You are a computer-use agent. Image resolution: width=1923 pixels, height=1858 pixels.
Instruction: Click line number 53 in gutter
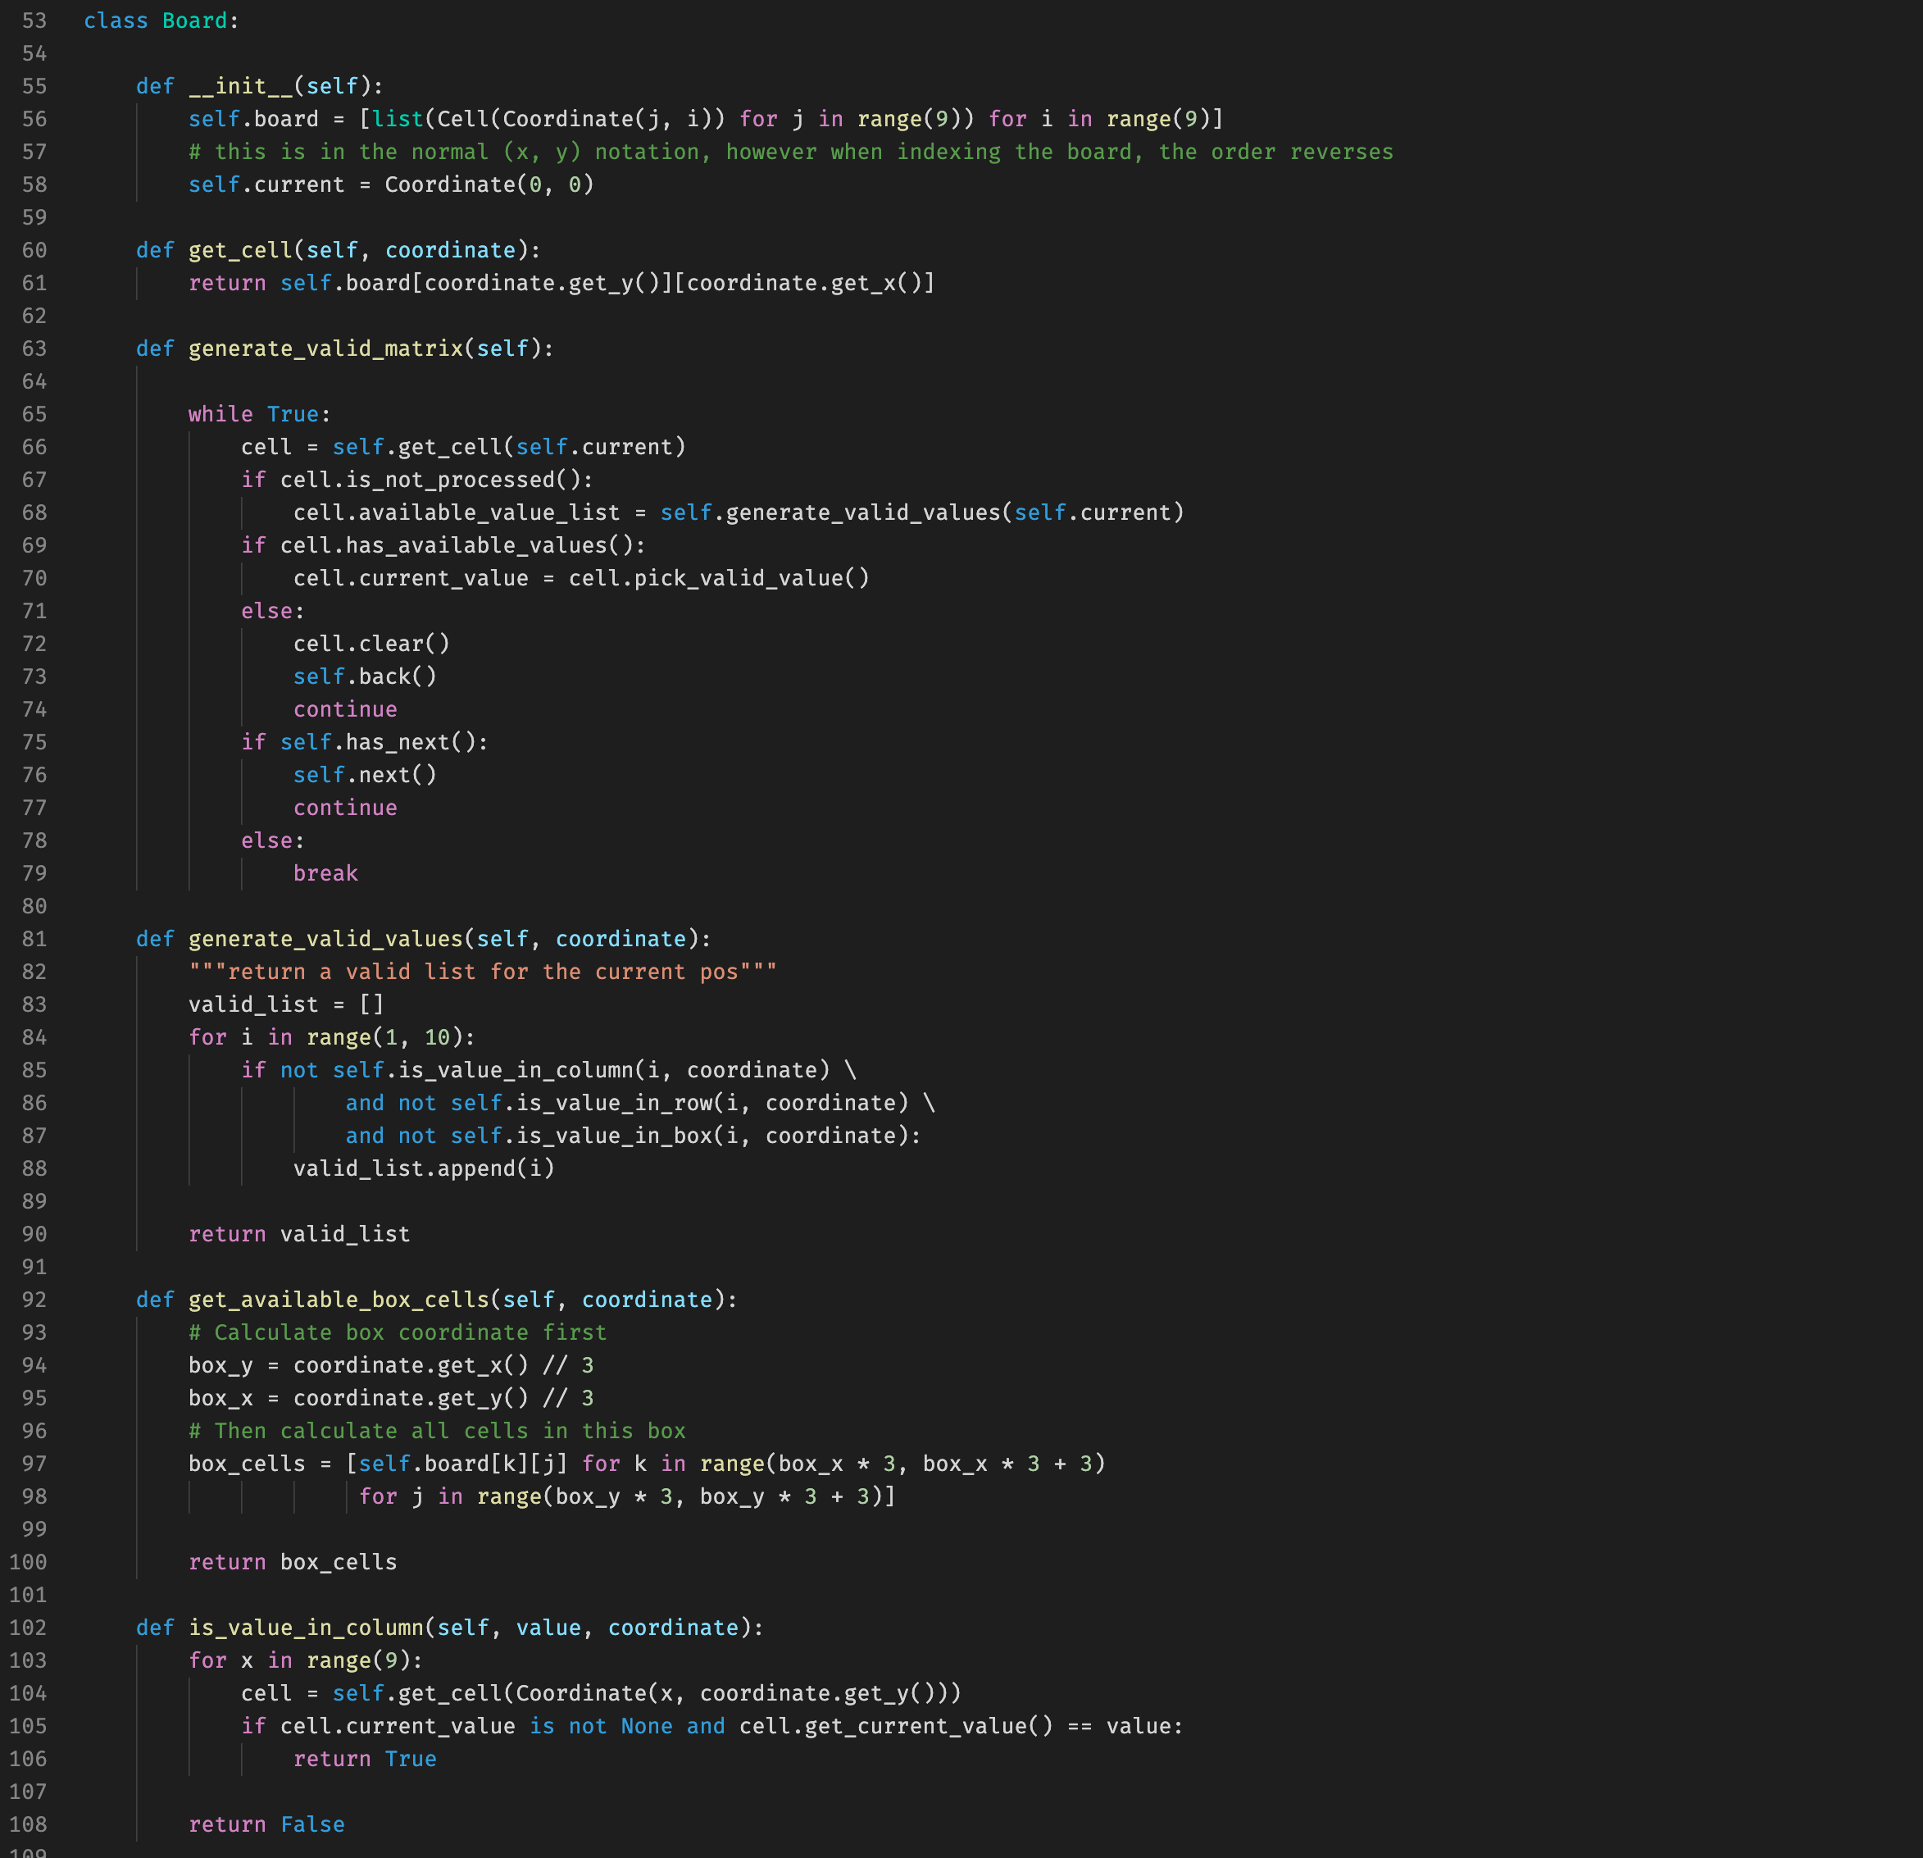point(34,20)
